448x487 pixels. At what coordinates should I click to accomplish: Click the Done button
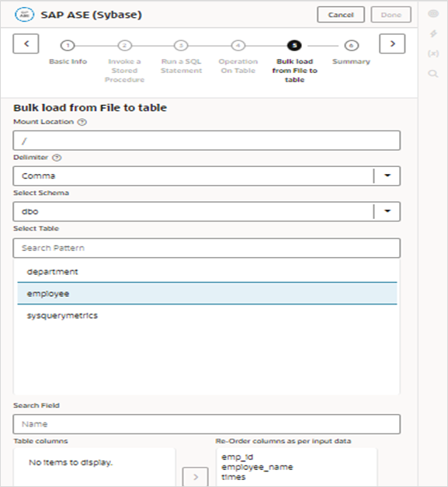point(391,15)
